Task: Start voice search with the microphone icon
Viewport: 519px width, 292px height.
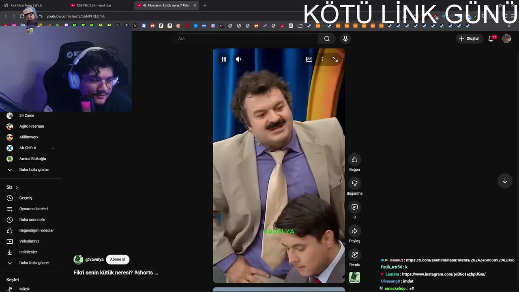Action: 345,39
